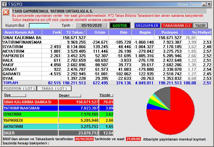Click ZIRAAT T2 Takas value 2.476.787
Viewport: 214px width, 147px height.
pos(76,69)
